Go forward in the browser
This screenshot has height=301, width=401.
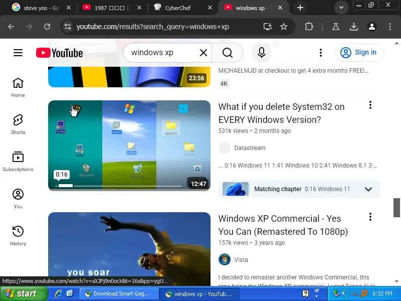[x=29, y=27]
